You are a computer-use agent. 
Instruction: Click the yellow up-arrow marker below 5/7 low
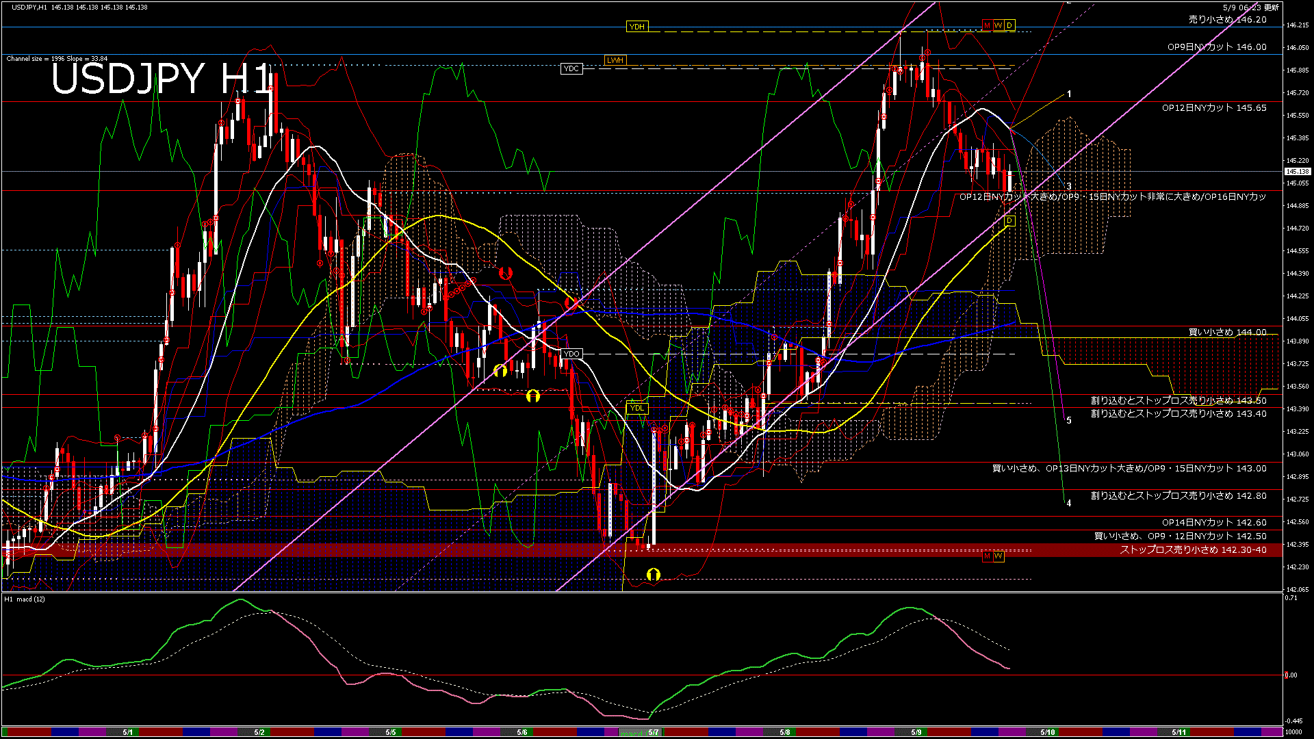[654, 574]
